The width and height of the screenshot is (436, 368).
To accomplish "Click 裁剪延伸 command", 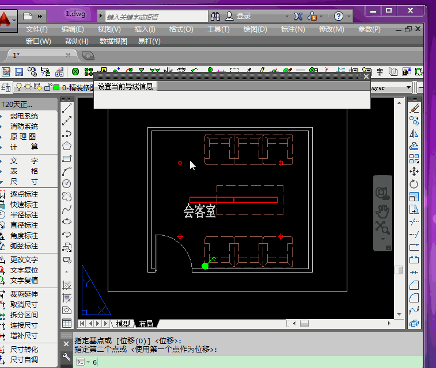I will click(x=24, y=294).
